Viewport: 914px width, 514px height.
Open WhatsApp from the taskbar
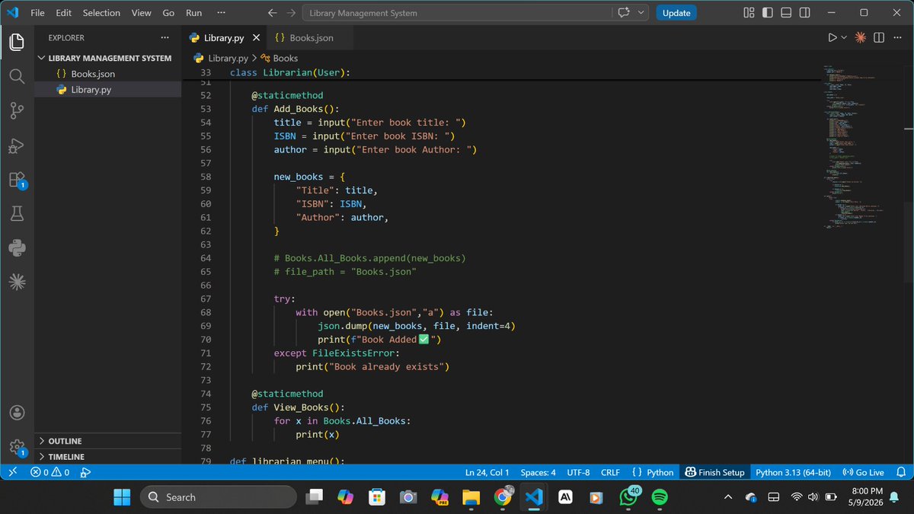click(628, 497)
